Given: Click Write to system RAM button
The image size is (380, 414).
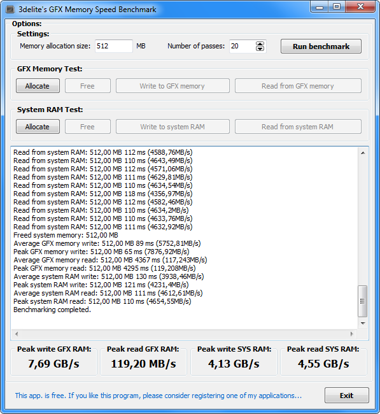Looking at the screenshot, I should pos(172,127).
